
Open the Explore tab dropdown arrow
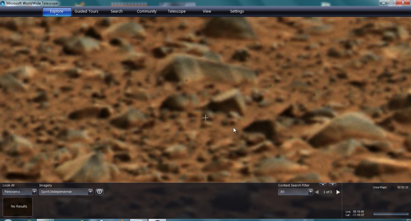tap(57, 15)
